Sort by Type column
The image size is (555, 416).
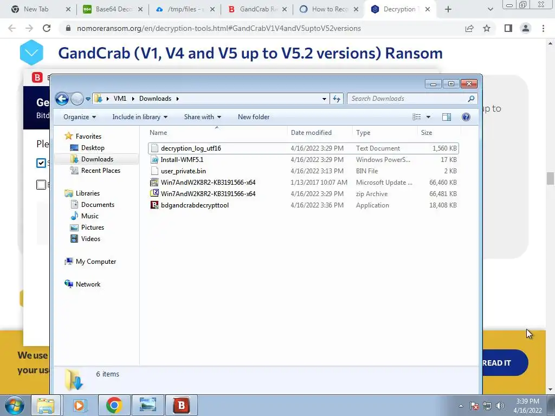point(385,133)
